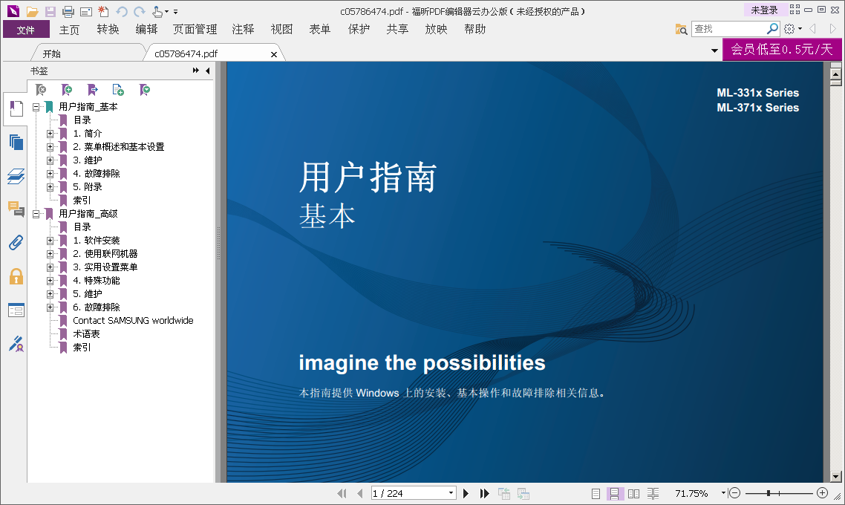Open the page number dropdown
845x505 pixels.
pyautogui.click(x=451, y=493)
